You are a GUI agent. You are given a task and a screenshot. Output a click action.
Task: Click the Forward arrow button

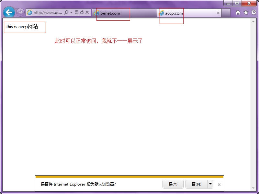[20, 12]
